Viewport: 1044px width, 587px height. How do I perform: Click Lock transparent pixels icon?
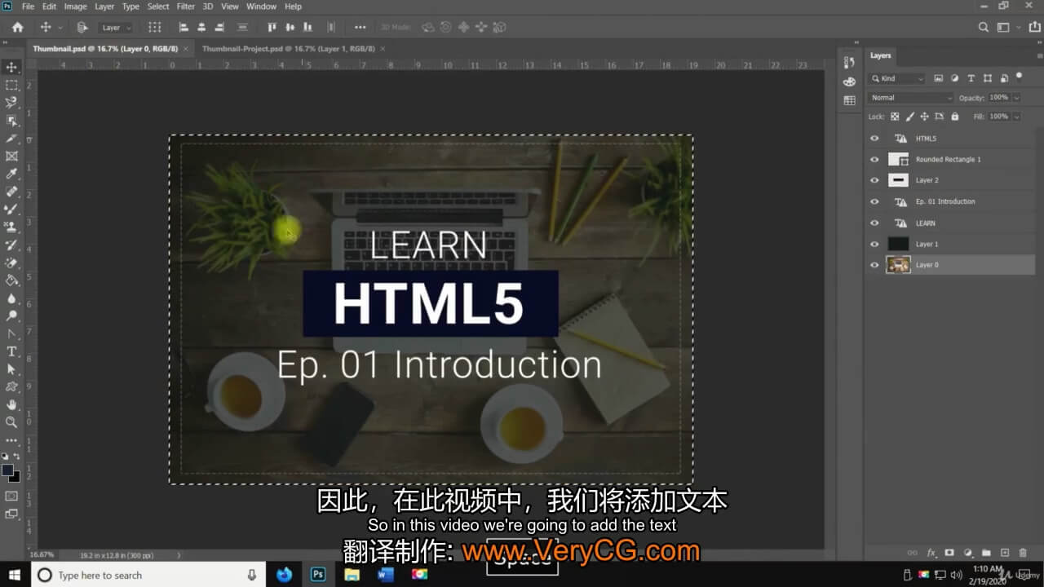(895, 117)
